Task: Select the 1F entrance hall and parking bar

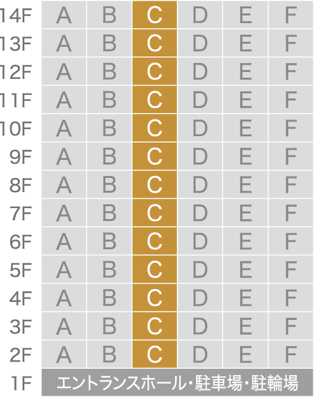Action: pos(178,383)
